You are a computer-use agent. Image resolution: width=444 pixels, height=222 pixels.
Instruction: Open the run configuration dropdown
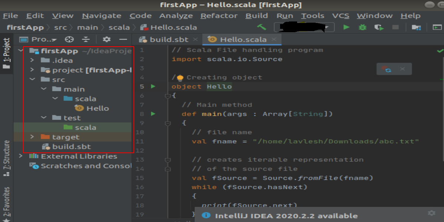tap(304, 27)
